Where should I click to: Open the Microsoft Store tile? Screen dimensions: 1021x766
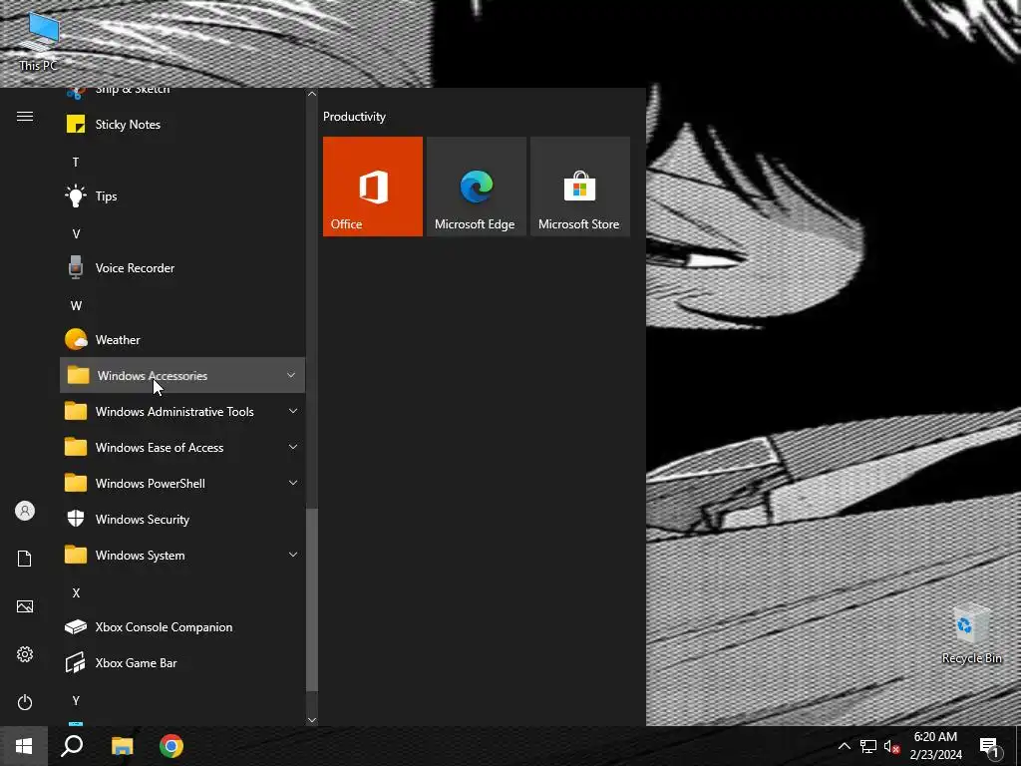click(579, 187)
